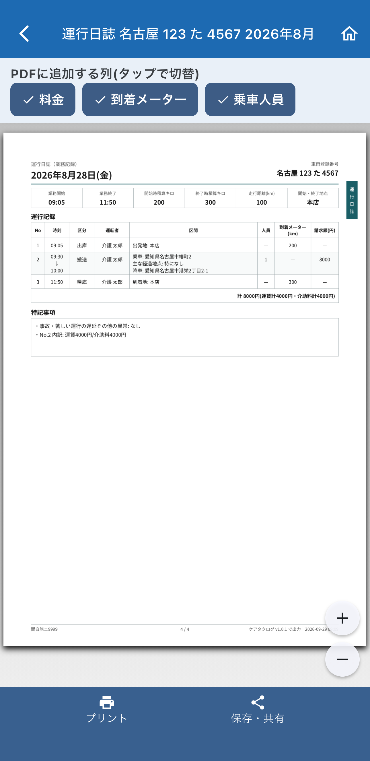Click vehicle number 名古屋 123 た 4567 in PDF

click(307, 173)
